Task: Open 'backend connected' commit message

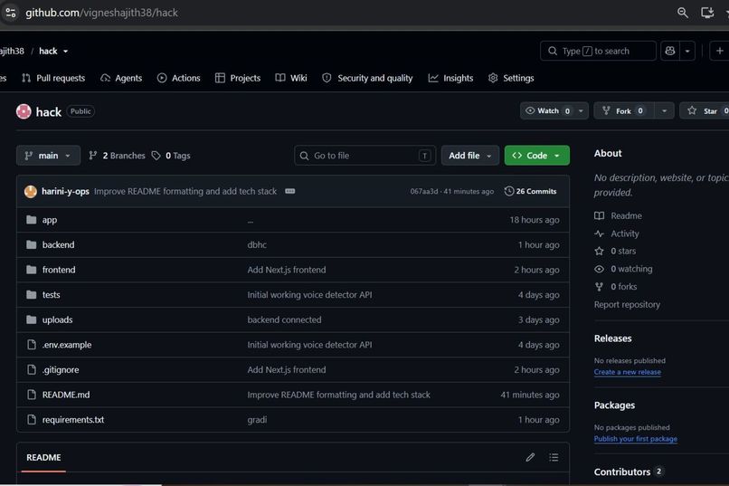Action: [284, 320]
